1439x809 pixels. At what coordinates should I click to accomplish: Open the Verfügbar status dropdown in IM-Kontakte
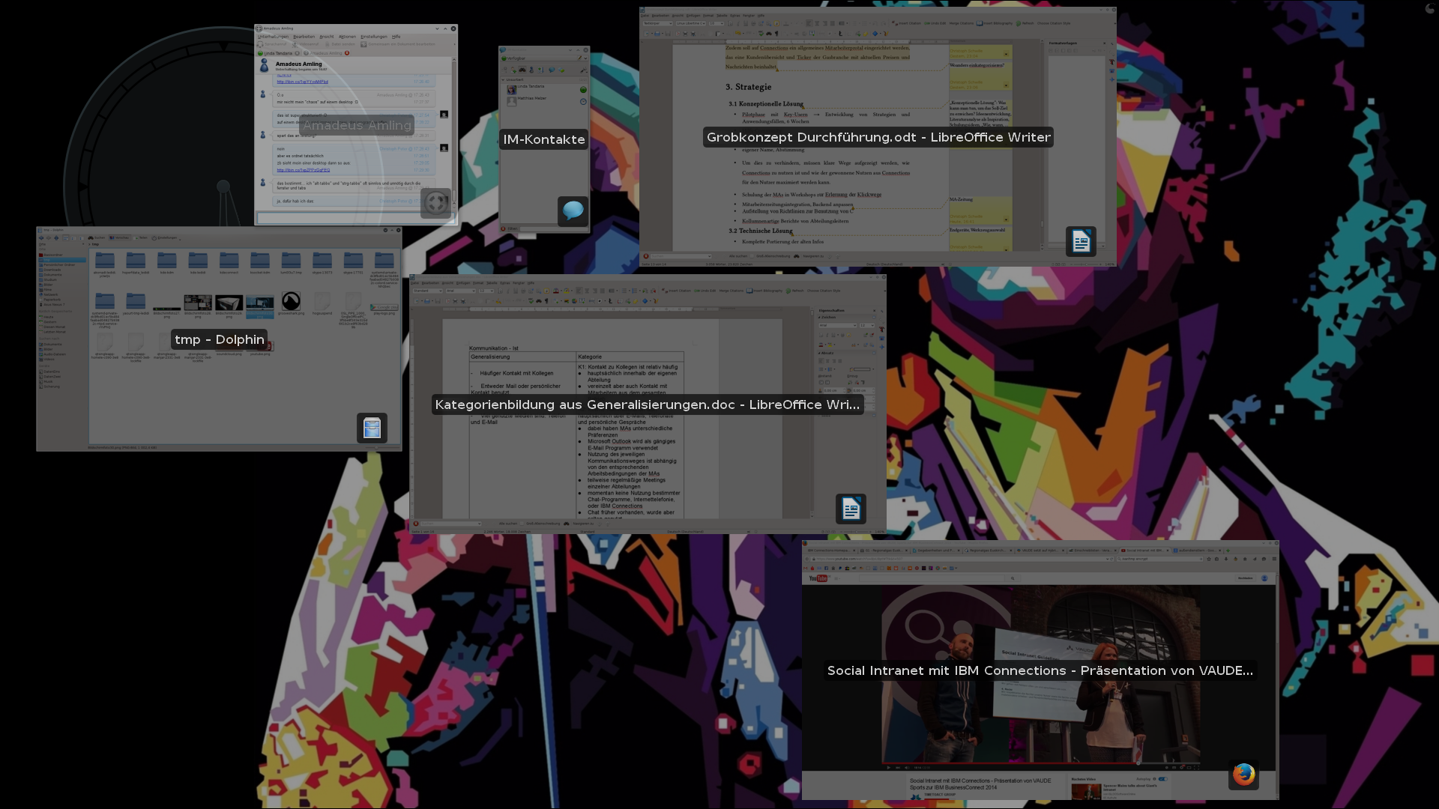pyautogui.click(x=545, y=58)
